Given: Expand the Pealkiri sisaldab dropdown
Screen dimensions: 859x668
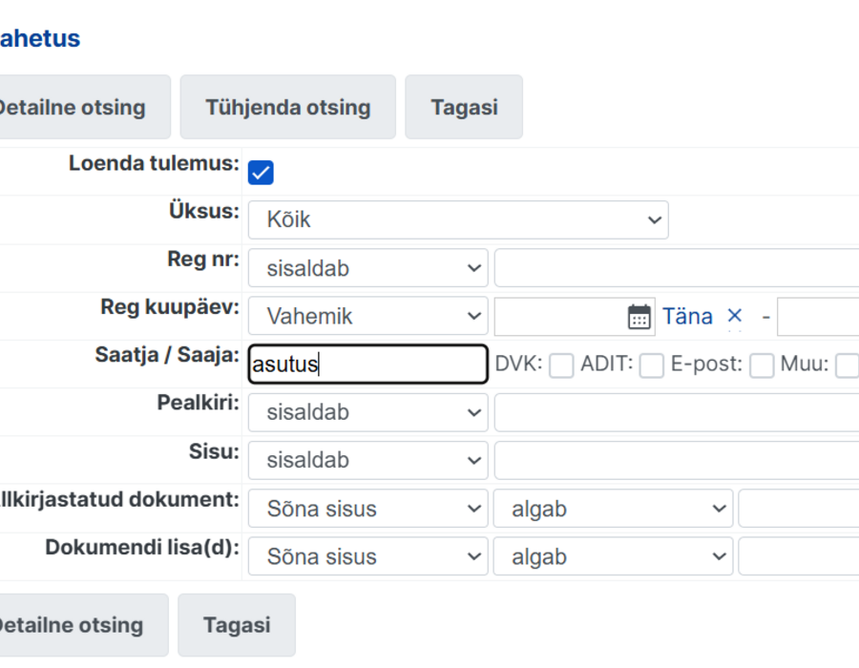Looking at the screenshot, I should (x=367, y=412).
